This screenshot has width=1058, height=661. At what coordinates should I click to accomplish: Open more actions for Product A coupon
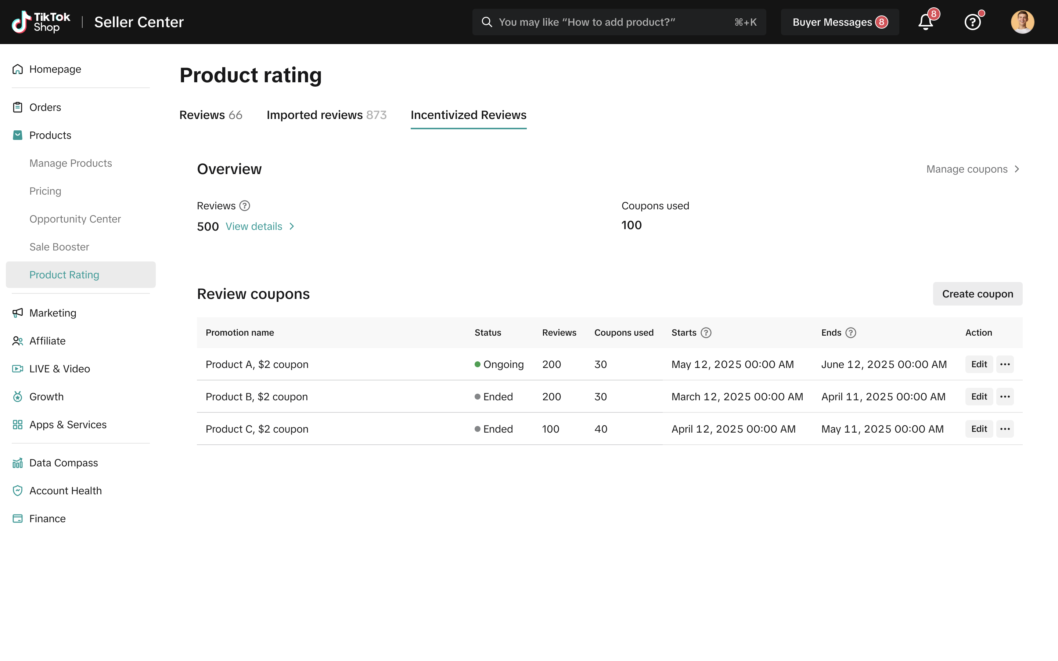[1005, 364]
